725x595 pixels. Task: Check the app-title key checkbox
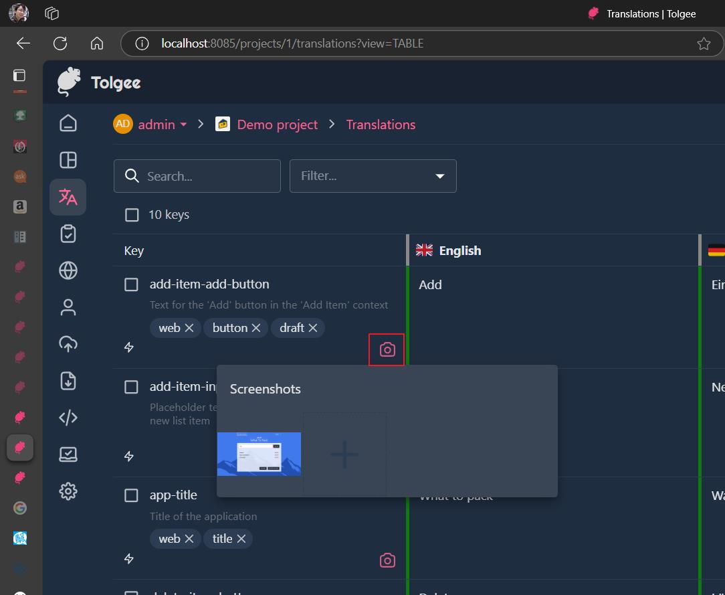pos(131,495)
